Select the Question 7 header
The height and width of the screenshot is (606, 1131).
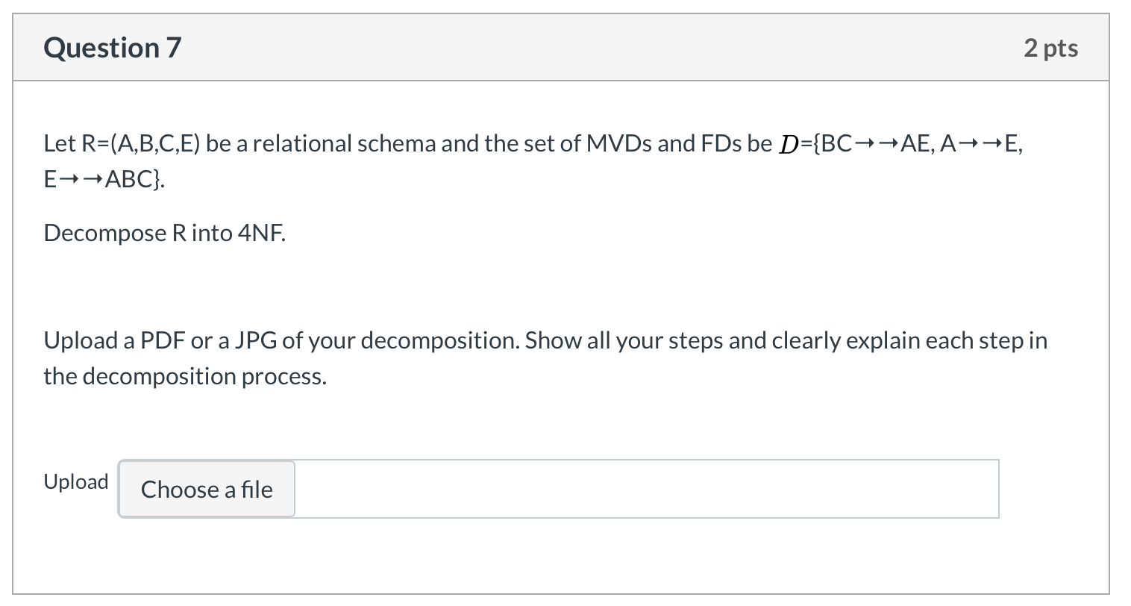112,47
